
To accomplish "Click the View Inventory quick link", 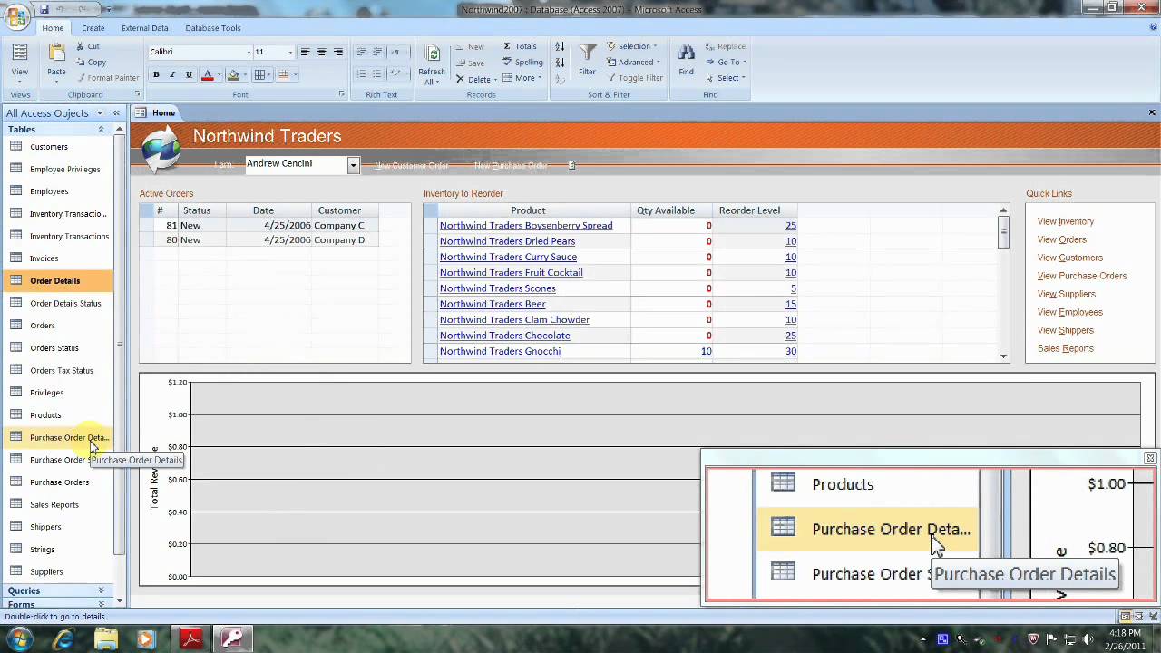I will 1066,221.
